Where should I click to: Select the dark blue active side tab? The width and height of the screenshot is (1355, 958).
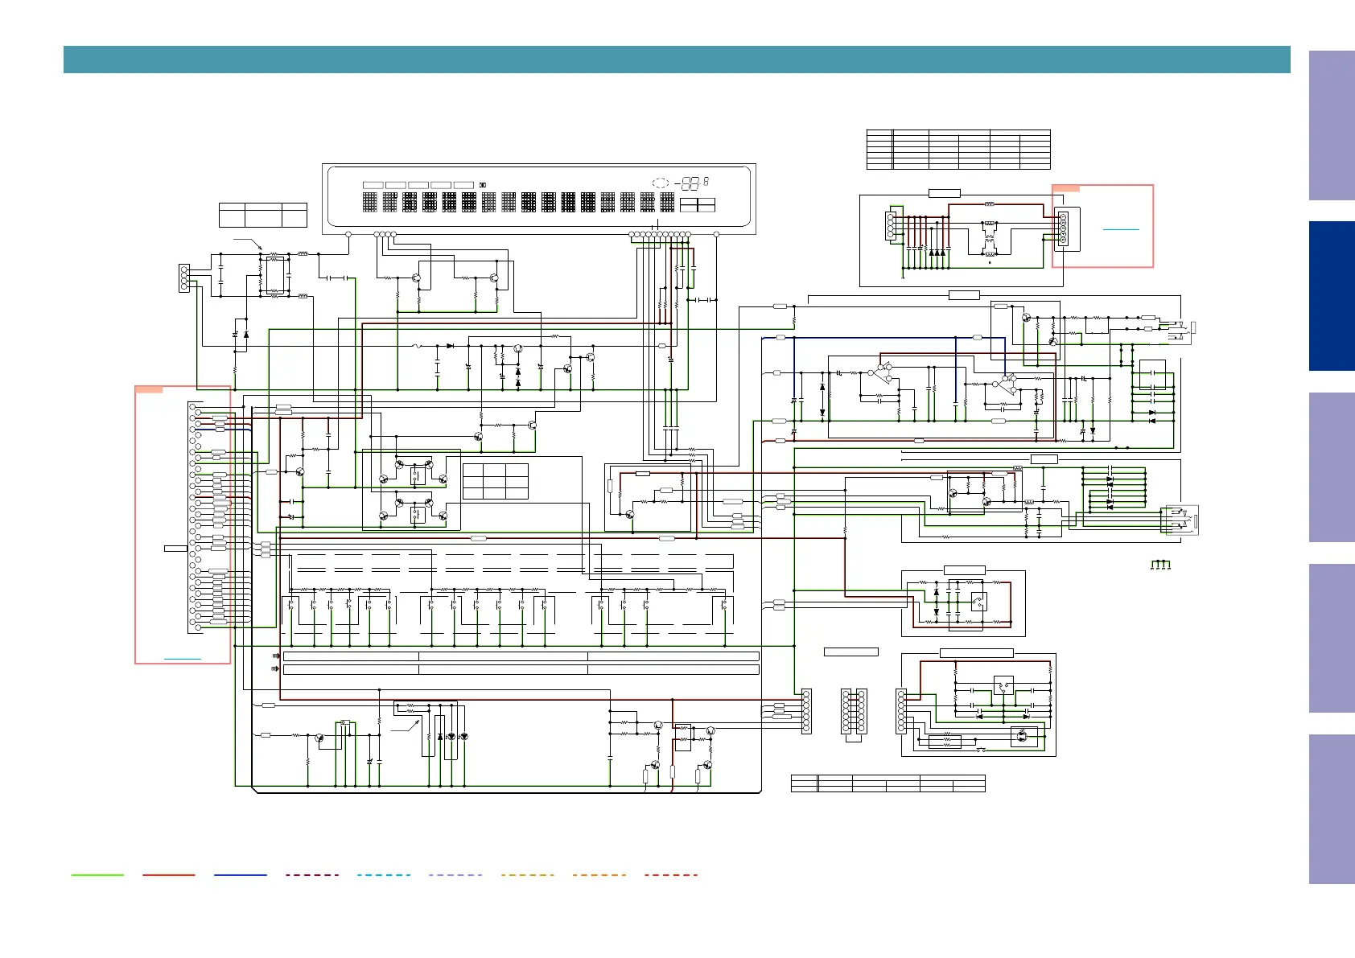coord(1332,296)
